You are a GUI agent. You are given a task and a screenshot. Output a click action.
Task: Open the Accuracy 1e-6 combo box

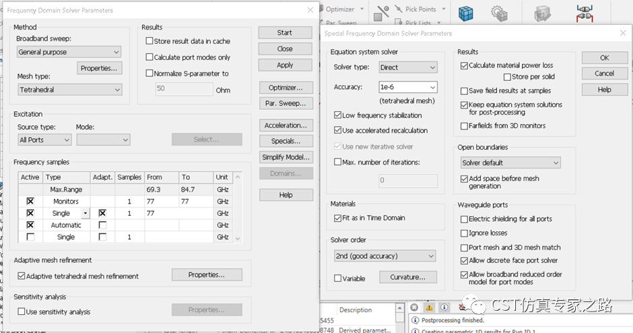pos(407,87)
